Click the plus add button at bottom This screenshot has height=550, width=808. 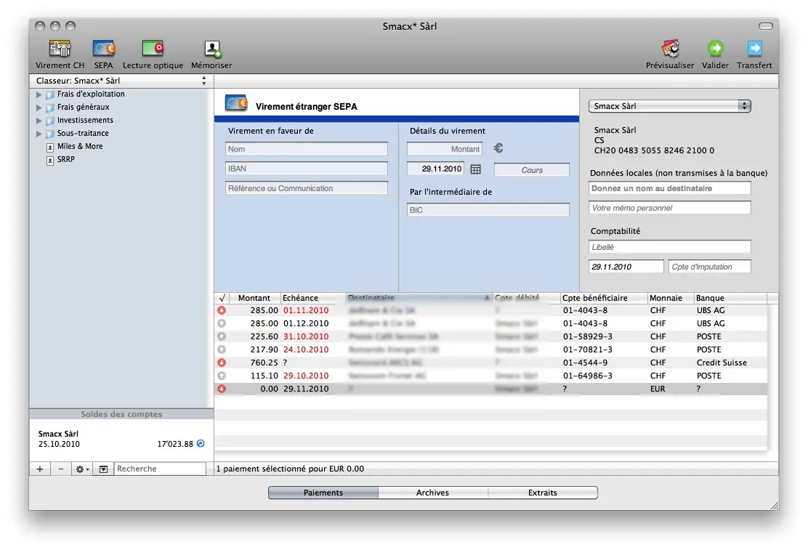(x=40, y=469)
